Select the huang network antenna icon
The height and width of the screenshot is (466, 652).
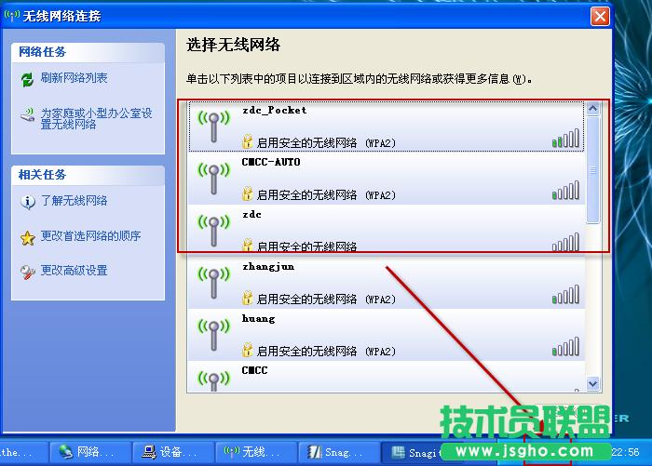pos(213,335)
